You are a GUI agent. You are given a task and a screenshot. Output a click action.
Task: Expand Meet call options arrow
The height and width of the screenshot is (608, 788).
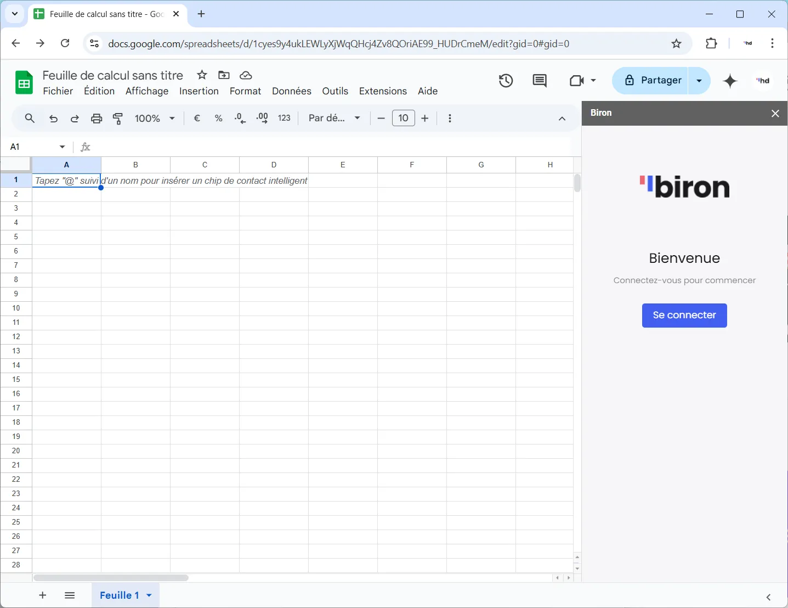pyautogui.click(x=593, y=81)
